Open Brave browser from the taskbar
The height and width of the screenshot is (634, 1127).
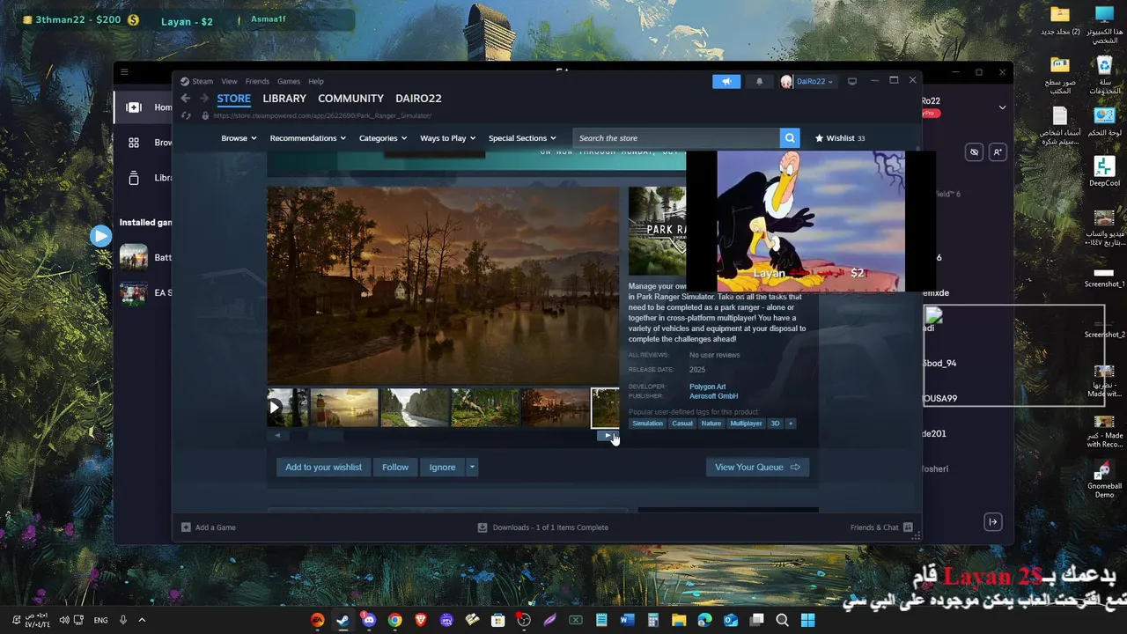420,620
